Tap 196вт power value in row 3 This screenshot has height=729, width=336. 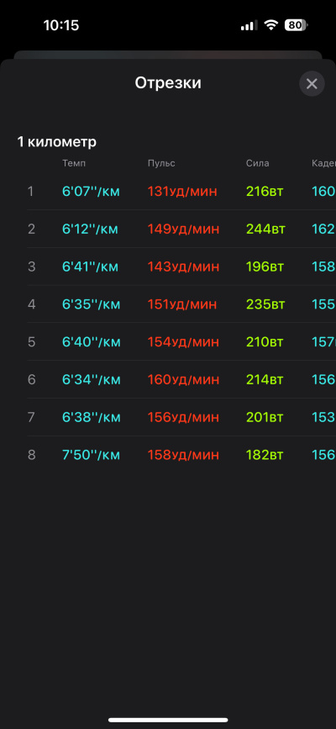point(265,267)
